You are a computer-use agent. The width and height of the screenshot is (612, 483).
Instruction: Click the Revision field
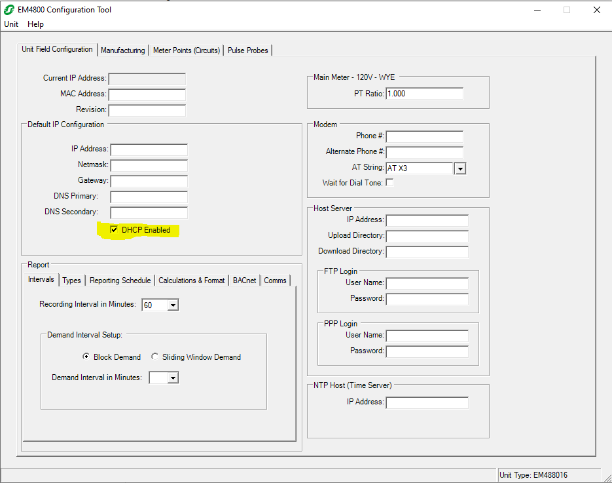pos(147,110)
